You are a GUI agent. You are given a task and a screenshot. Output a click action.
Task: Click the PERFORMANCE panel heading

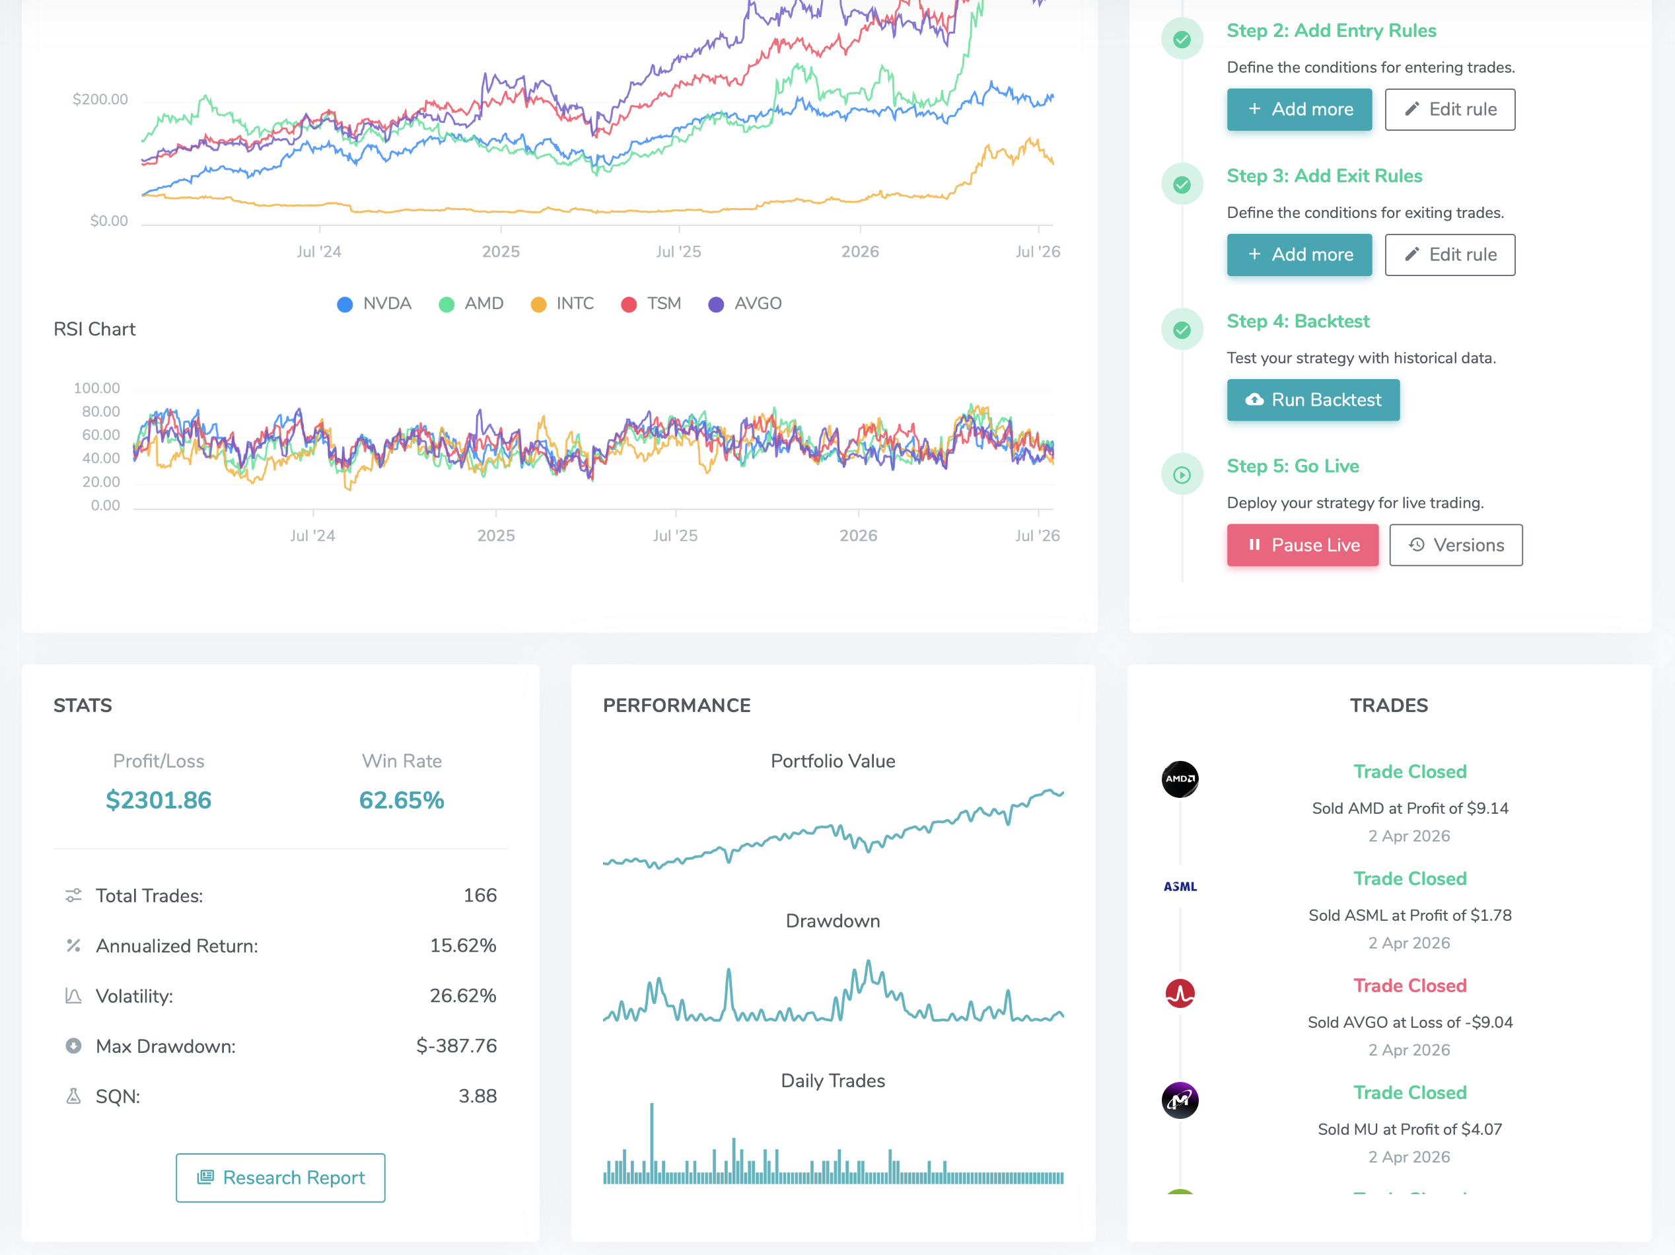pos(677,705)
